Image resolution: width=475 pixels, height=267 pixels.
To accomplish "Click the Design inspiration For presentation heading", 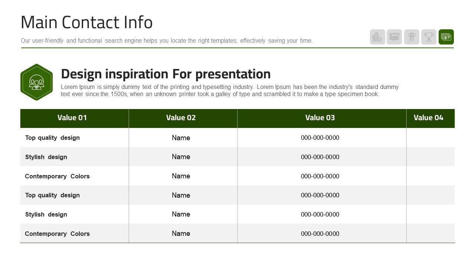I will (x=166, y=74).
